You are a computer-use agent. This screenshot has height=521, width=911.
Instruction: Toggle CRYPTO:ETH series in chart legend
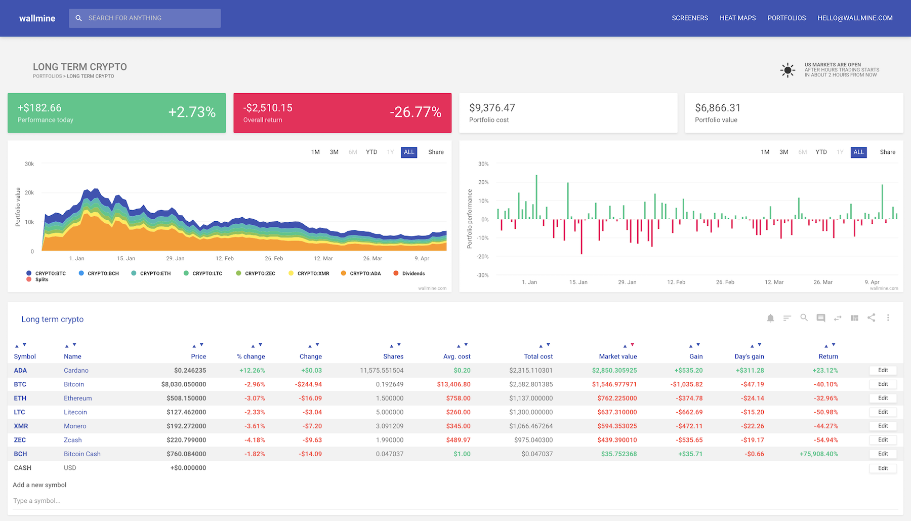[x=151, y=273]
